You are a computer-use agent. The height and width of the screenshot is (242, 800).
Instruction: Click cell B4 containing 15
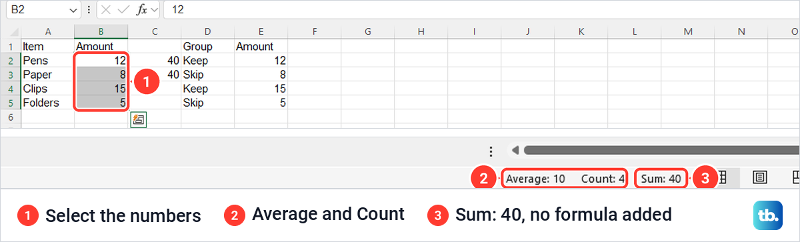click(x=101, y=89)
